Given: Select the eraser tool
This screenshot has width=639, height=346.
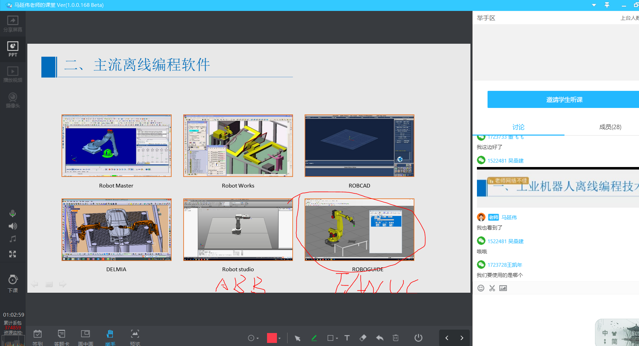Looking at the screenshot, I should click(363, 338).
